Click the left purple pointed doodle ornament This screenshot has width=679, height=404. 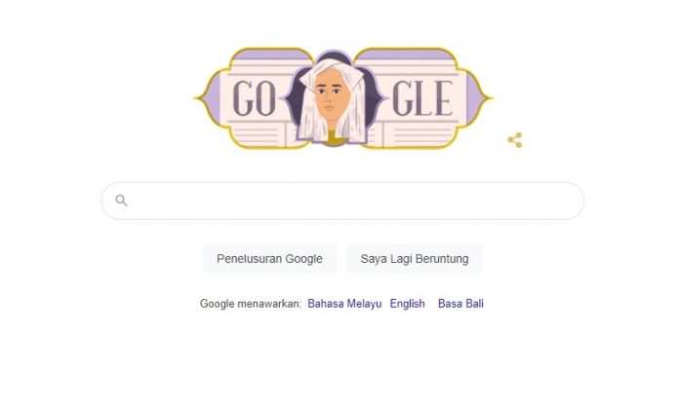click(211, 98)
